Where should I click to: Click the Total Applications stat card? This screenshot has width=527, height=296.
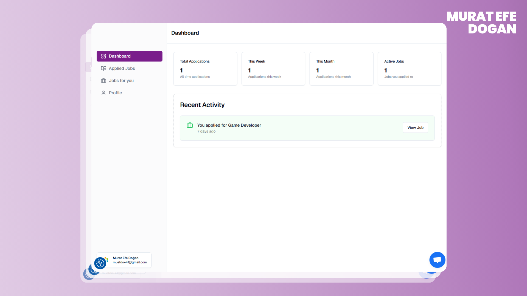[x=205, y=69]
